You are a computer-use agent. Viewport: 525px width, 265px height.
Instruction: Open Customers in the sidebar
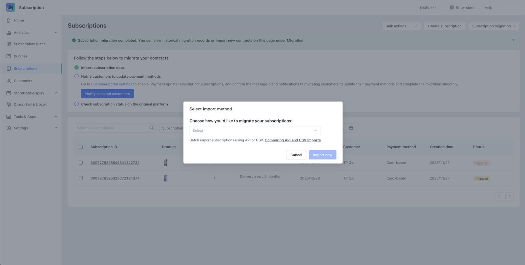(x=23, y=81)
